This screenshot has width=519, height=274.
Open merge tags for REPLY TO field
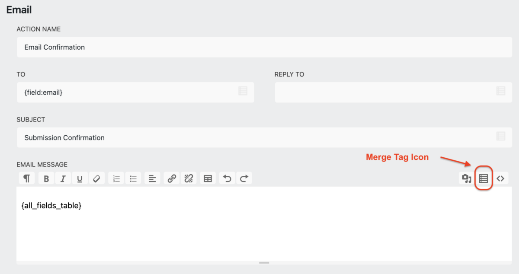[x=501, y=91]
